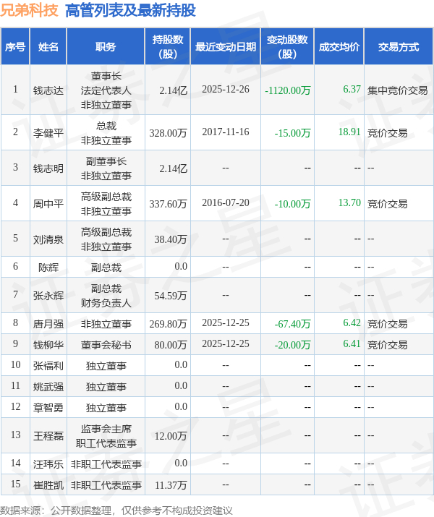Click the holding 11.37万

[171, 485]
